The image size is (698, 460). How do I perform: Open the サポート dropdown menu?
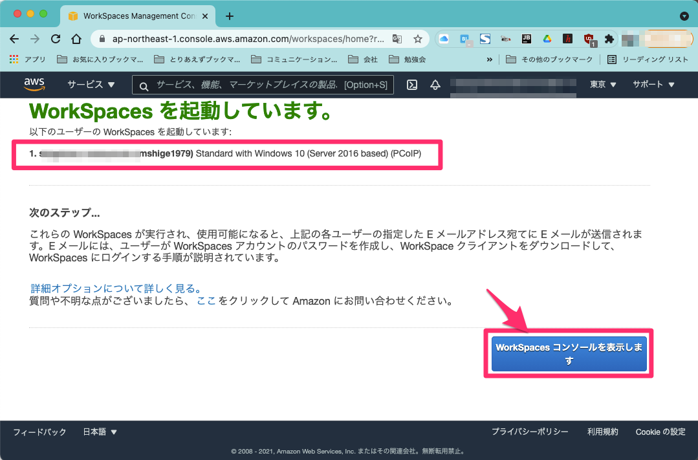pos(652,85)
